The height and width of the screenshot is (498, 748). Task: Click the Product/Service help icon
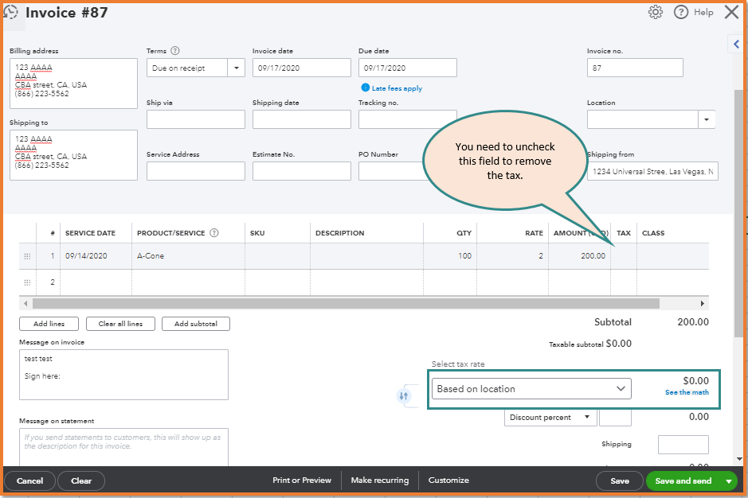214,232
